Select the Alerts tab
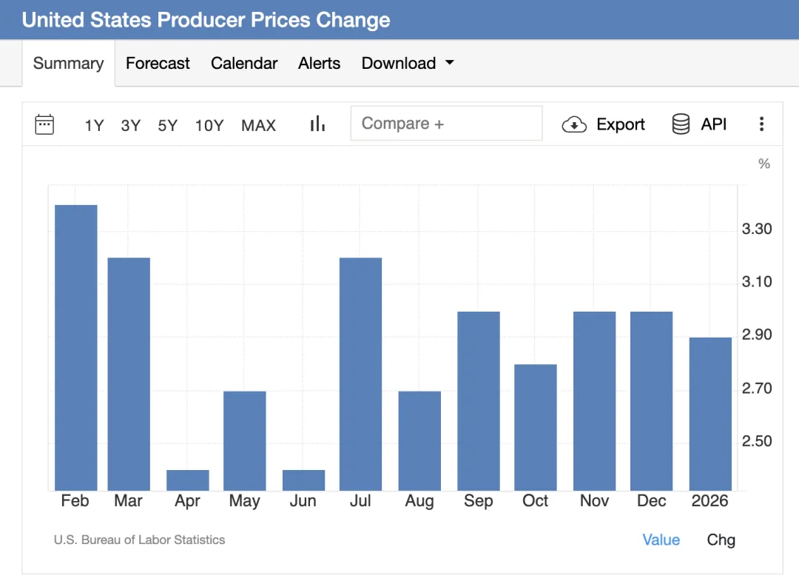Viewport: 799px width, 587px height. point(319,64)
